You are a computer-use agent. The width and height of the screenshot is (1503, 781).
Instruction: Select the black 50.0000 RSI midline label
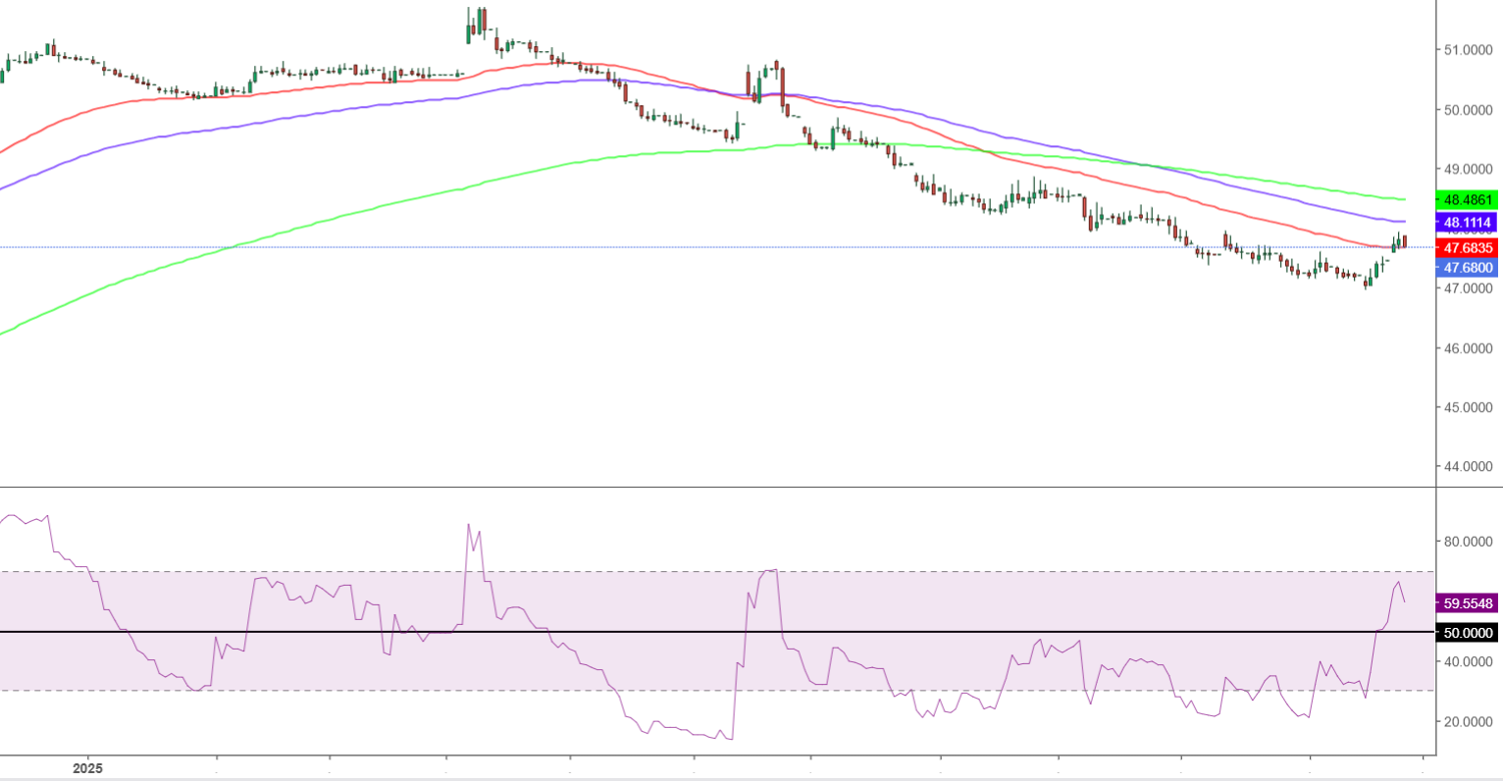[x=1467, y=633]
